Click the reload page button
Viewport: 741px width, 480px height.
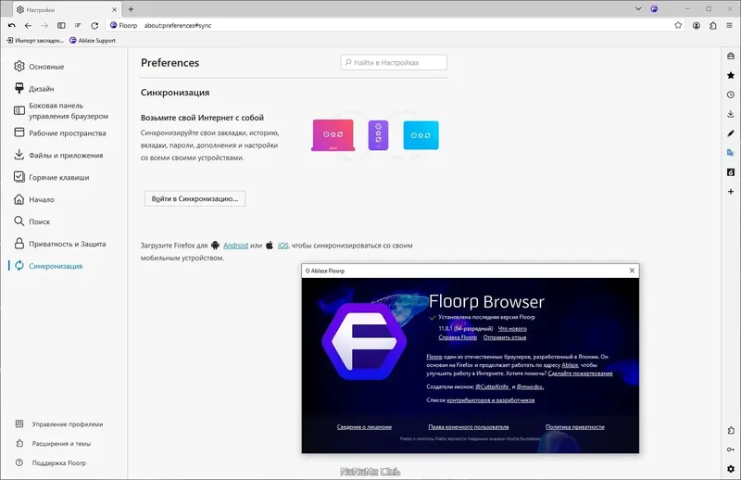click(94, 26)
